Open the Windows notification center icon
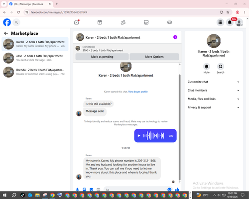Image resolution: width=249 pixels, height=199 pixels. point(243,195)
